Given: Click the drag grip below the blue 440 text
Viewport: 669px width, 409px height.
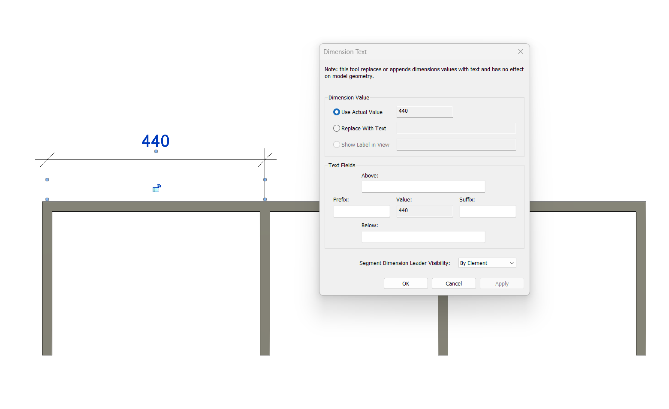Looking at the screenshot, I should pyautogui.click(x=156, y=151).
